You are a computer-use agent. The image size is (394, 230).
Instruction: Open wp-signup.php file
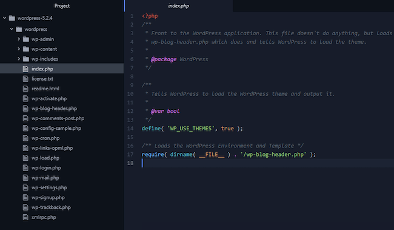pyautogui.click(x=48, y=198)
